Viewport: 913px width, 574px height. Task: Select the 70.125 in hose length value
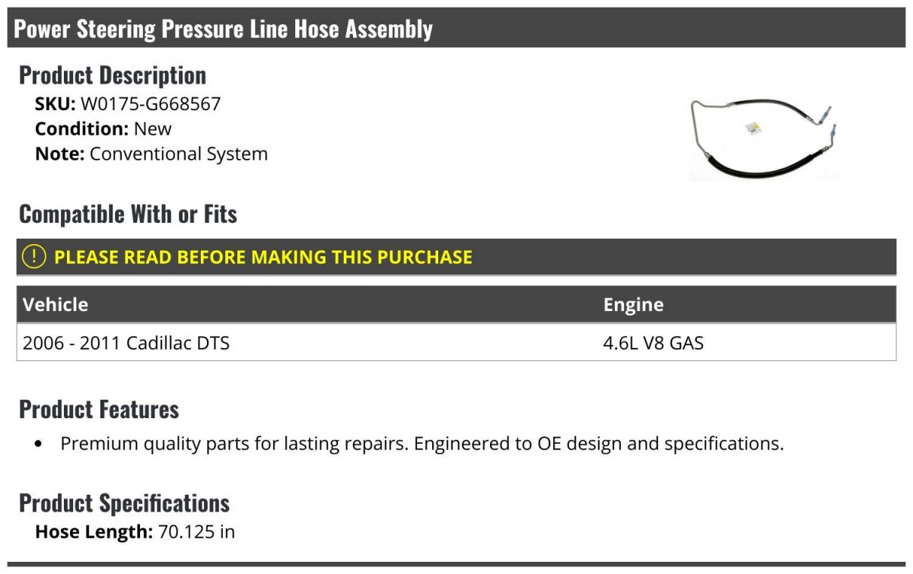point(196,532)
